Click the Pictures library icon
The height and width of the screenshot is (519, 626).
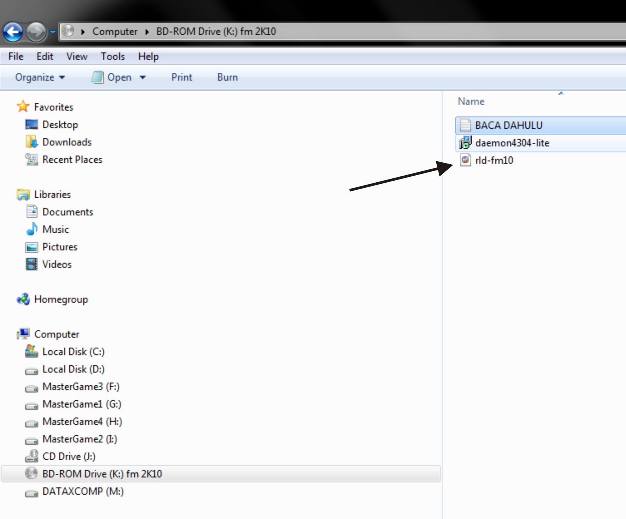coord(31,247)
